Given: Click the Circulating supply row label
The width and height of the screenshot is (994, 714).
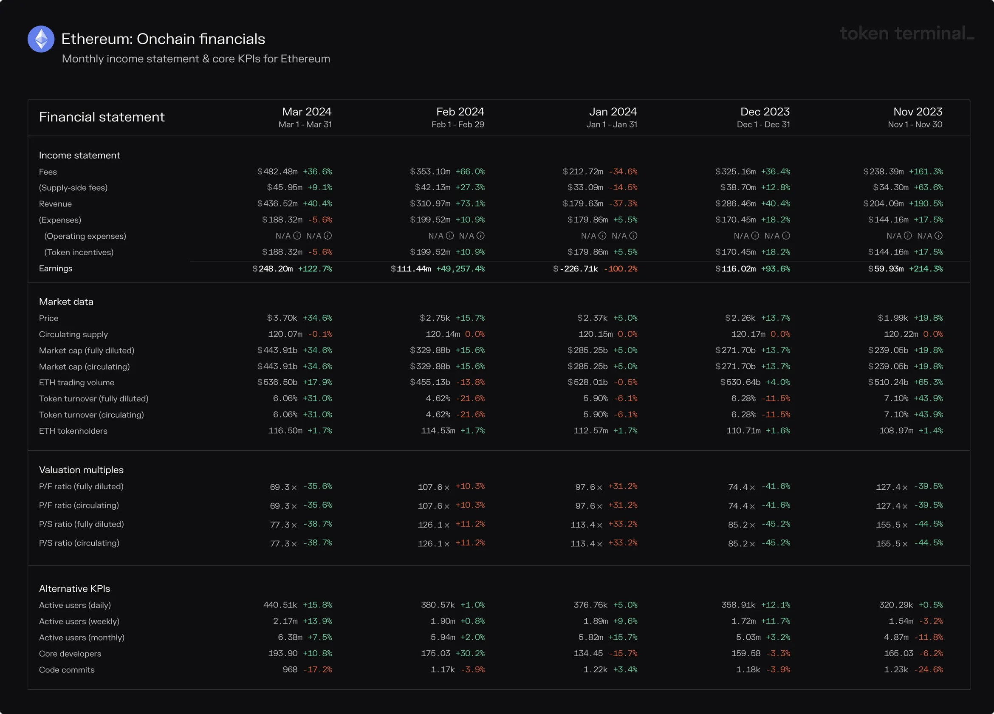Looking at the screenshot, I should click(x=73, y=334).
